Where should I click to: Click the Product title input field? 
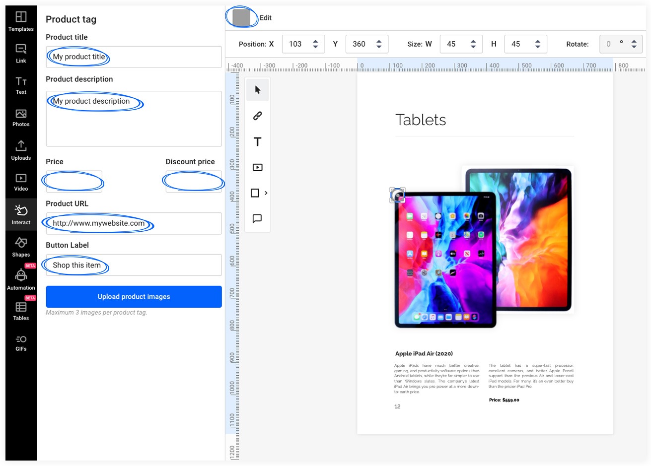click(134, 57)
